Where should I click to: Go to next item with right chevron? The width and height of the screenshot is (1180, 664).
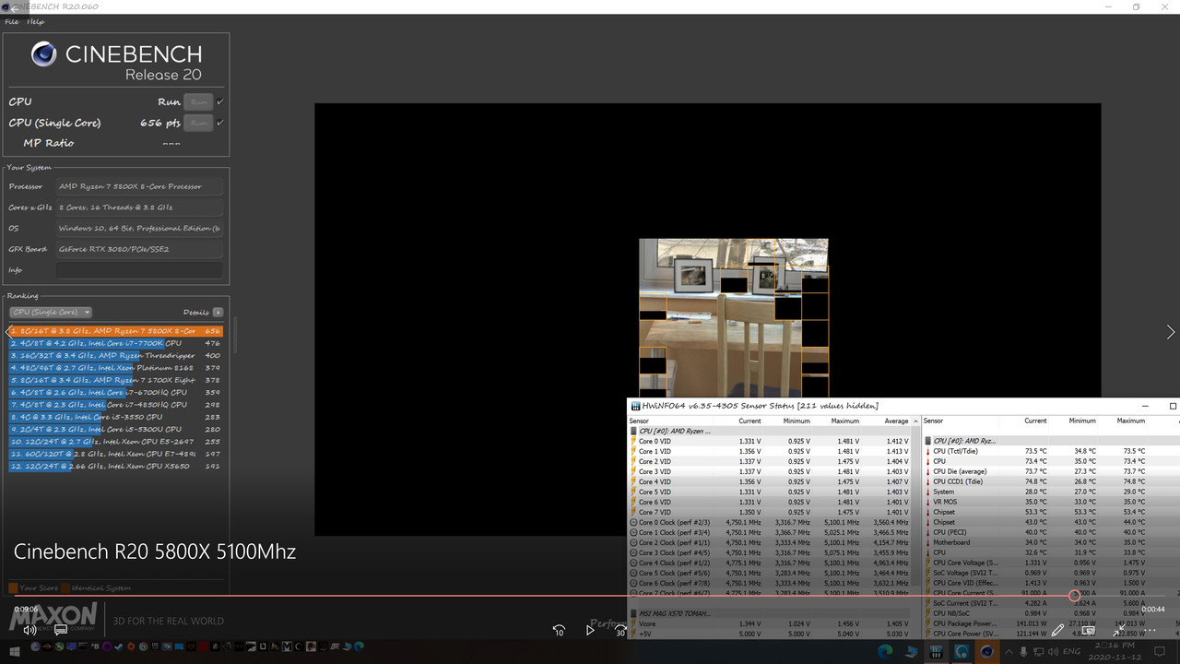(x=1171, y=332)
